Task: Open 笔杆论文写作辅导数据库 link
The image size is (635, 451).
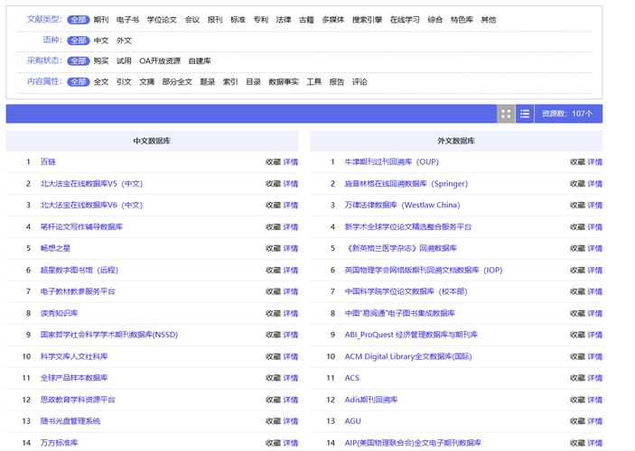Action: (x=81, y=227)
